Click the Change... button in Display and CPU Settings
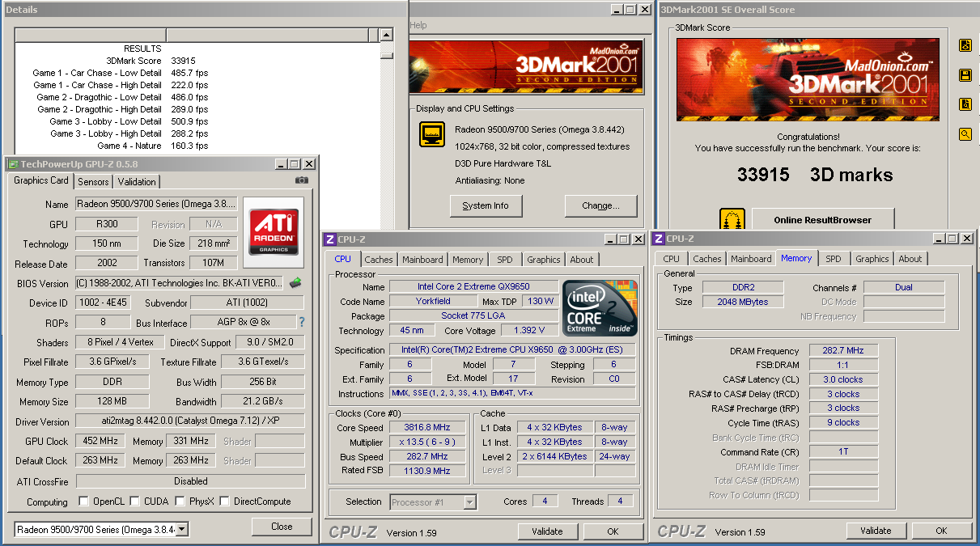Screen dimensions: 980x546 pyautogui.click(x=601, y=205)
